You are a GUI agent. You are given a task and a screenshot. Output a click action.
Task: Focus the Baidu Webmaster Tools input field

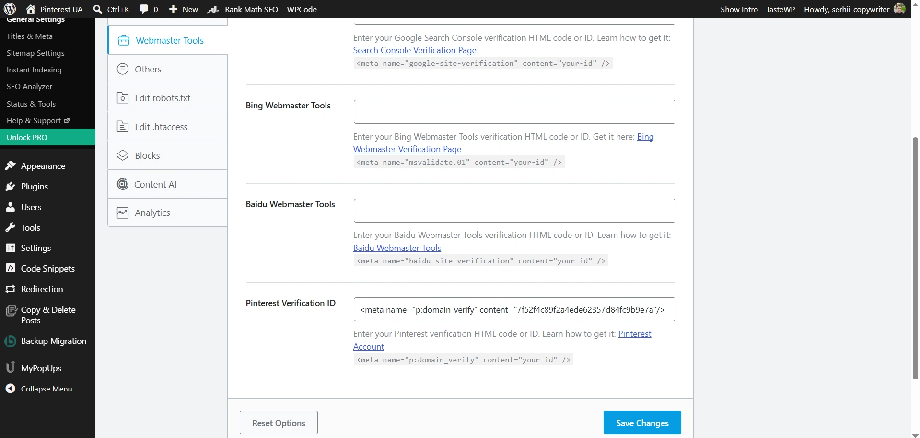click(514, 211)
